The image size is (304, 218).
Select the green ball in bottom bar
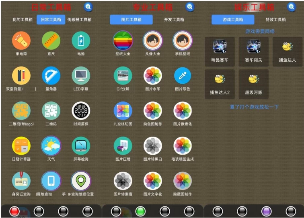tap(140, 211)
